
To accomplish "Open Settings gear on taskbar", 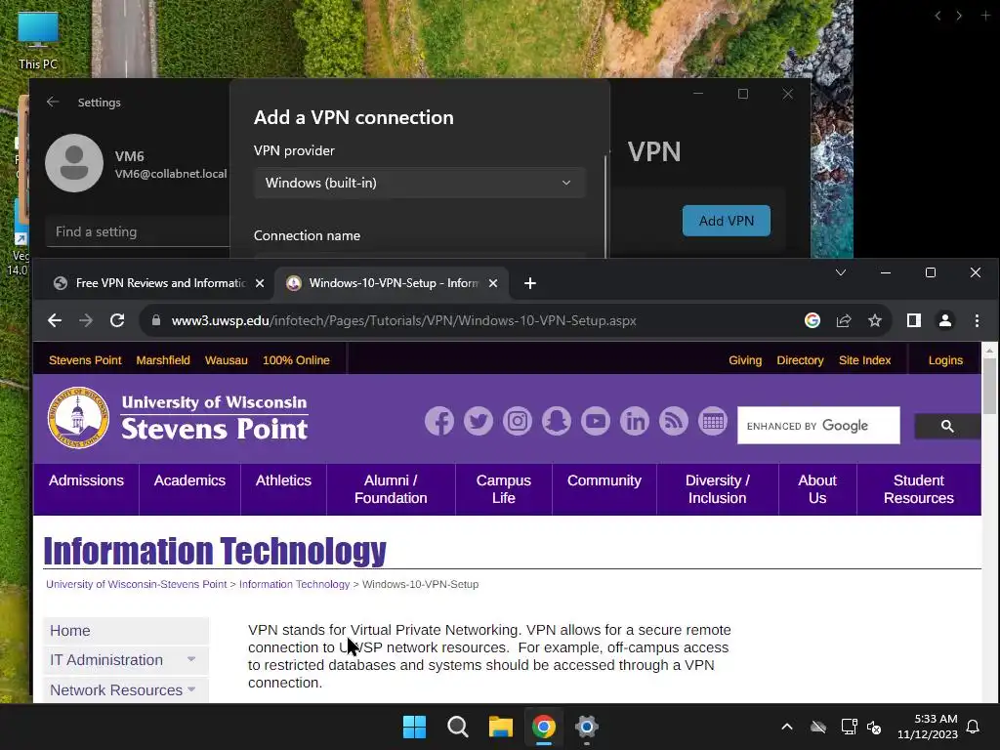I will click(x=586, y=727).
